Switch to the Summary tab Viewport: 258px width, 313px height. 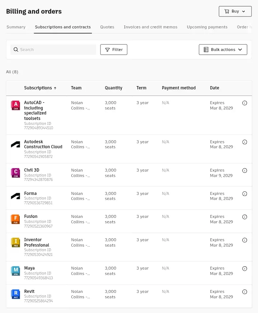[x=16, y=27]
